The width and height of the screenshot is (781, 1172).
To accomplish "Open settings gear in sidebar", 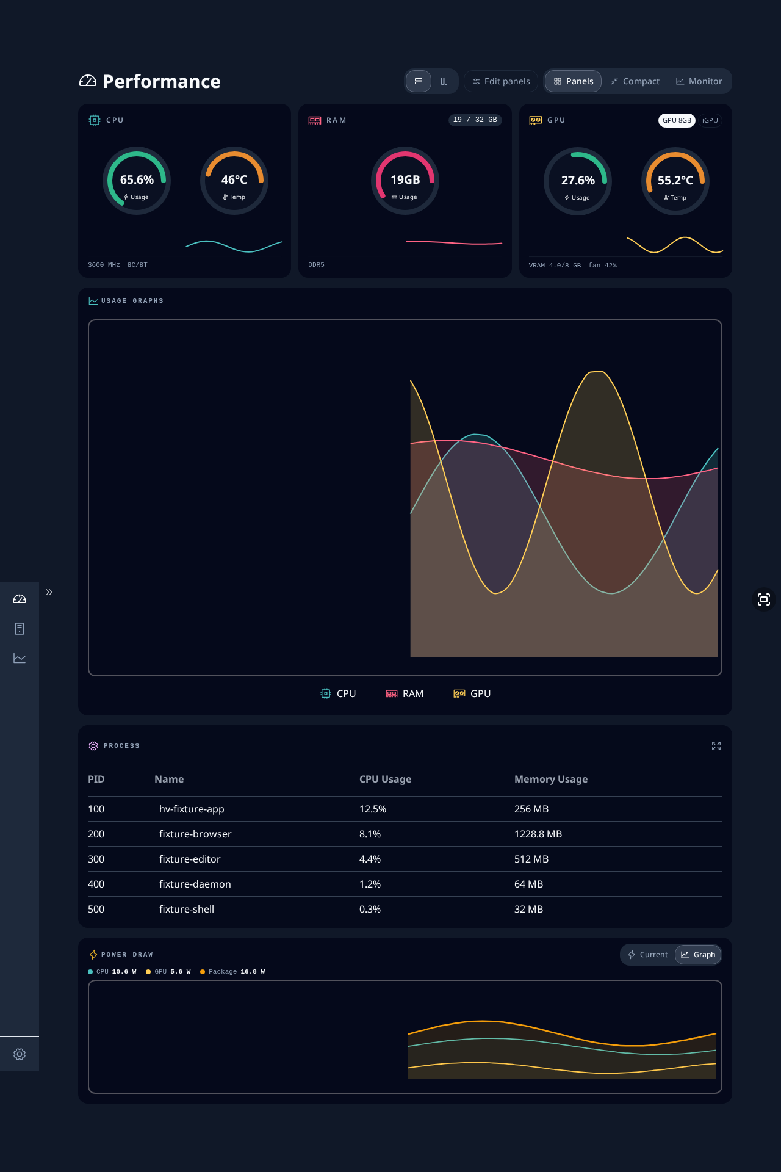I will pos(20,1054).
